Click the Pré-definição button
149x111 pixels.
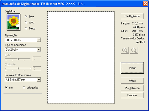(x=132, y=88)
